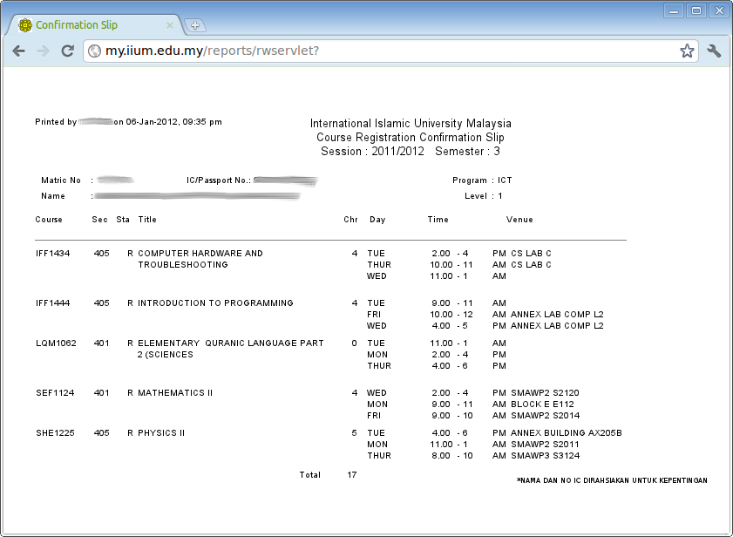
Task: Click venue BLOCK E E112
Action: click(x=542, y=404)
